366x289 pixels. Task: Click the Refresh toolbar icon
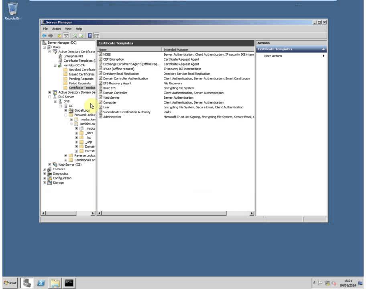pos(75,36)
